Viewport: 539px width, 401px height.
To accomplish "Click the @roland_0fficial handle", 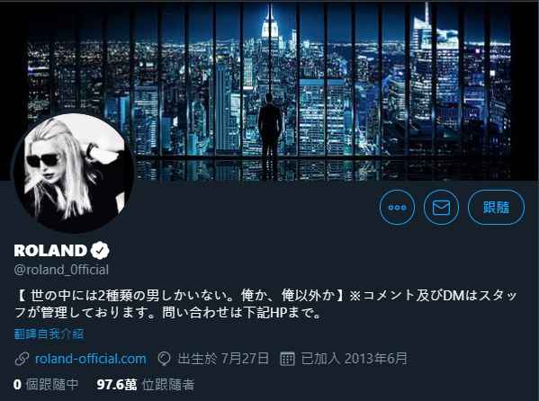I will (61, 270).
